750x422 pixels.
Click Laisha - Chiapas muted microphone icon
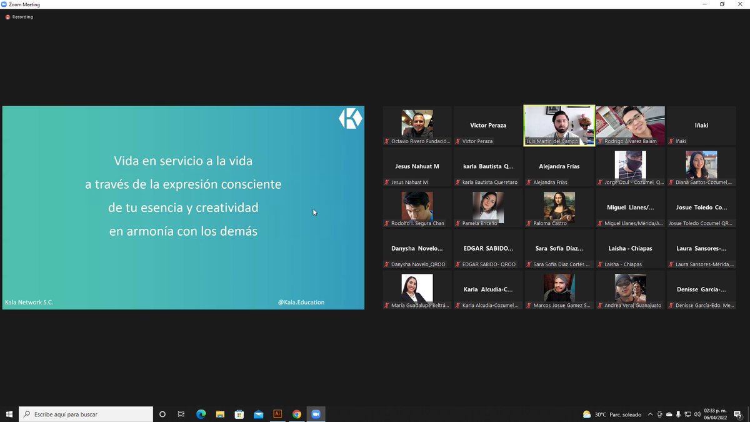coord(601,264)
